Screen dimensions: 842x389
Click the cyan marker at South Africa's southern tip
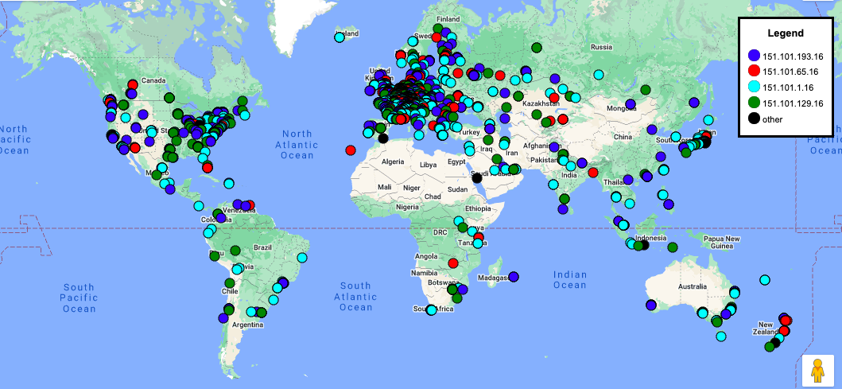pyautogui.click(x=431, y=309)
